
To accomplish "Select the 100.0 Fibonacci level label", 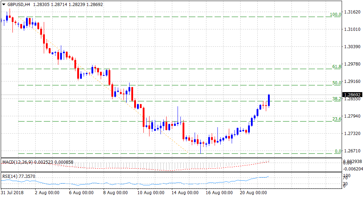I will pyautogui.click(x=336, y=15).
